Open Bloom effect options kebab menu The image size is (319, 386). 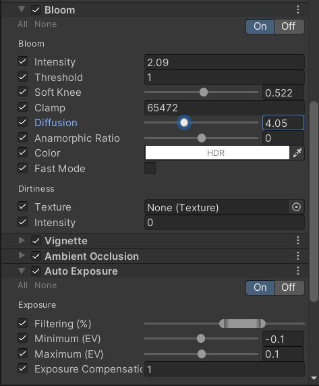(298, 9)
